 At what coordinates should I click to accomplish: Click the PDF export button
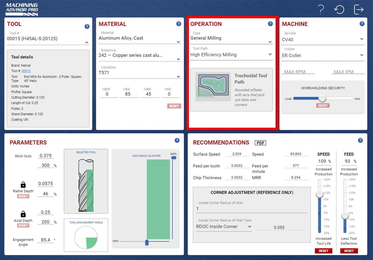coord(260,143)
